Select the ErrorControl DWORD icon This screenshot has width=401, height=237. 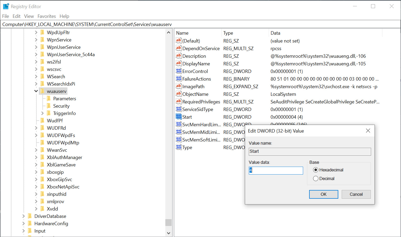(179, 71)
